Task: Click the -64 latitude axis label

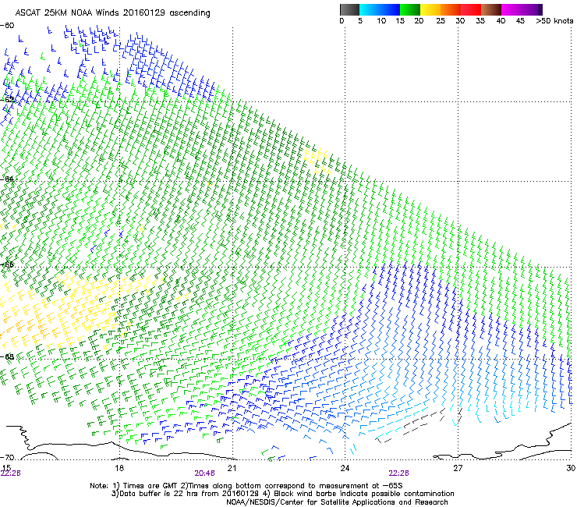Action: [x=7, y=179]
